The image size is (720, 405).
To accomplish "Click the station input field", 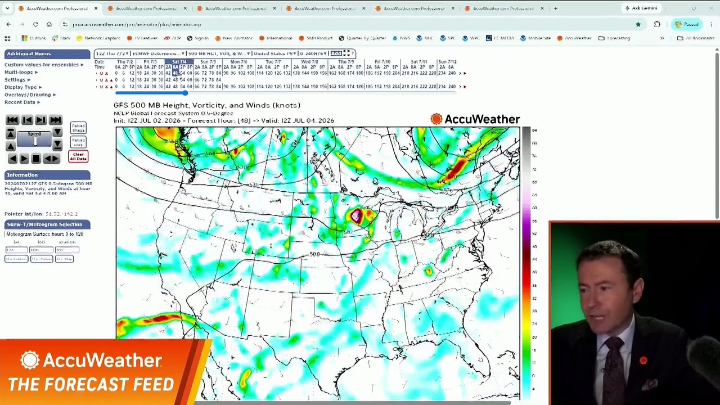I will 67,250.
